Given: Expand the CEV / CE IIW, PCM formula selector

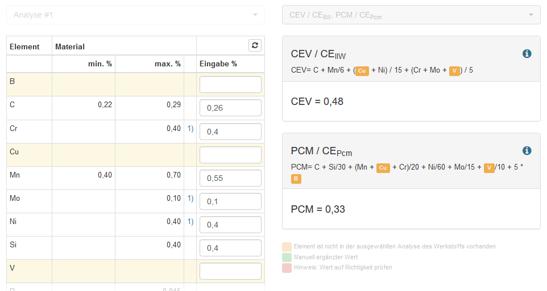Looking at the screenshot, I should coord(411,15).
